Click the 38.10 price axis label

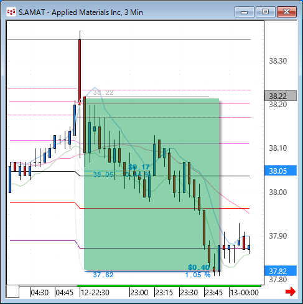(278, 148)
